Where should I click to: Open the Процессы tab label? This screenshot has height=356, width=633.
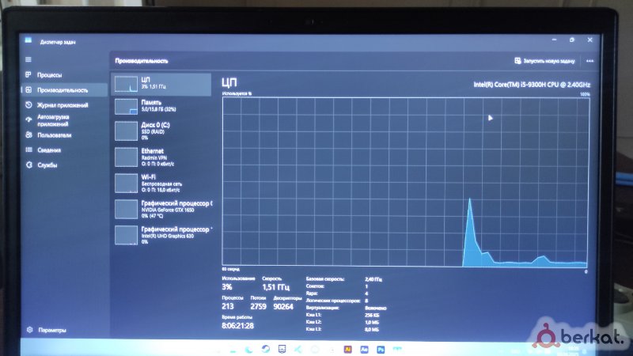(x=49, y=75)
